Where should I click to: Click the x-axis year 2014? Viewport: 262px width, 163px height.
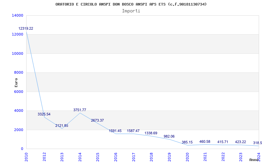click(x=80, y=157)
